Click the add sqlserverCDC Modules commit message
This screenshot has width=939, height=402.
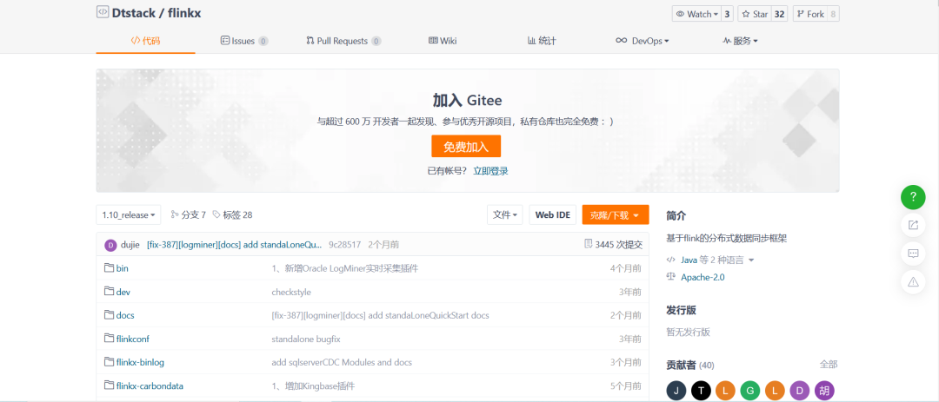(x=342, y=362)
